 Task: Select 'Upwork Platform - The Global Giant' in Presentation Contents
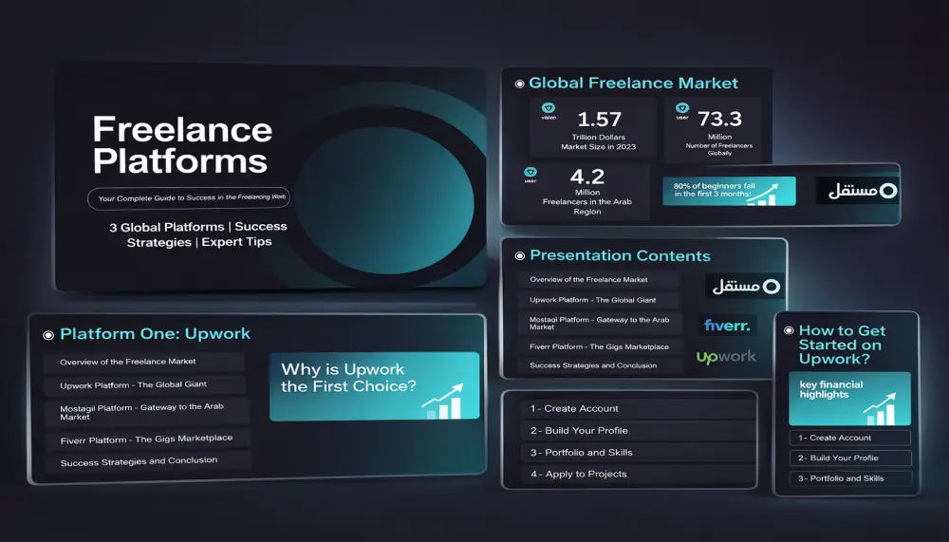click(599, 300)
